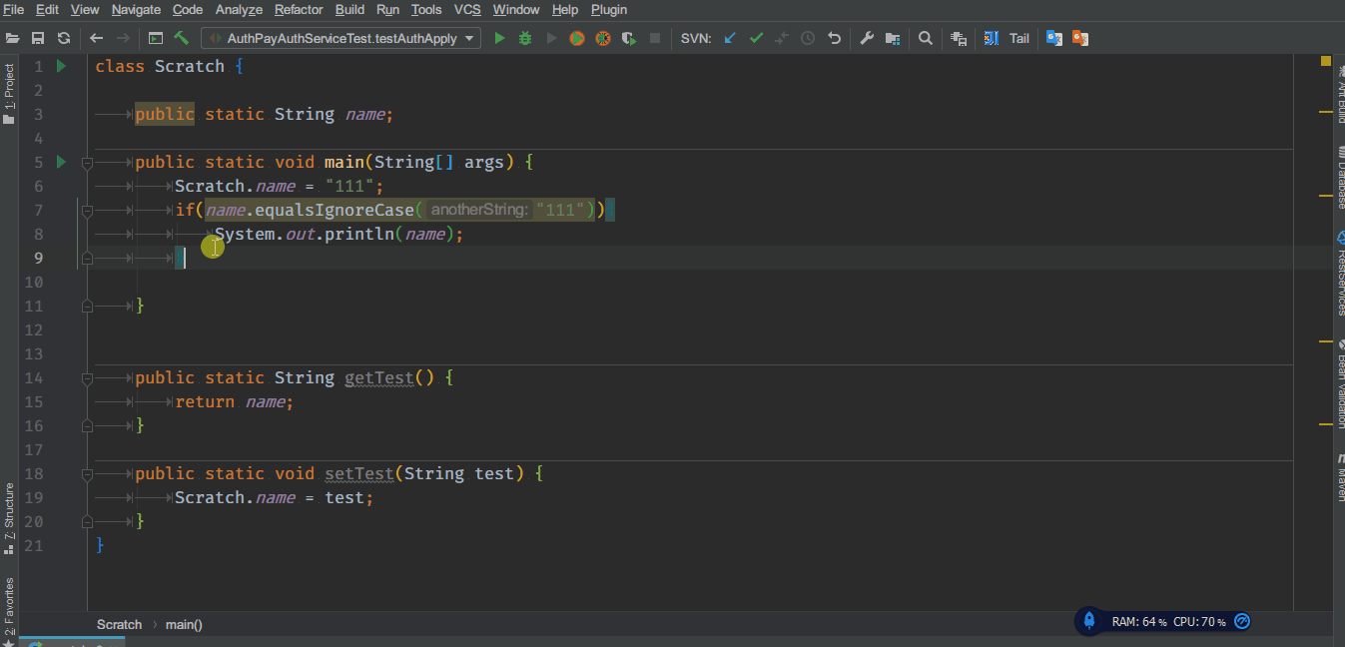Click SVN Commit green checkmark

756,38
